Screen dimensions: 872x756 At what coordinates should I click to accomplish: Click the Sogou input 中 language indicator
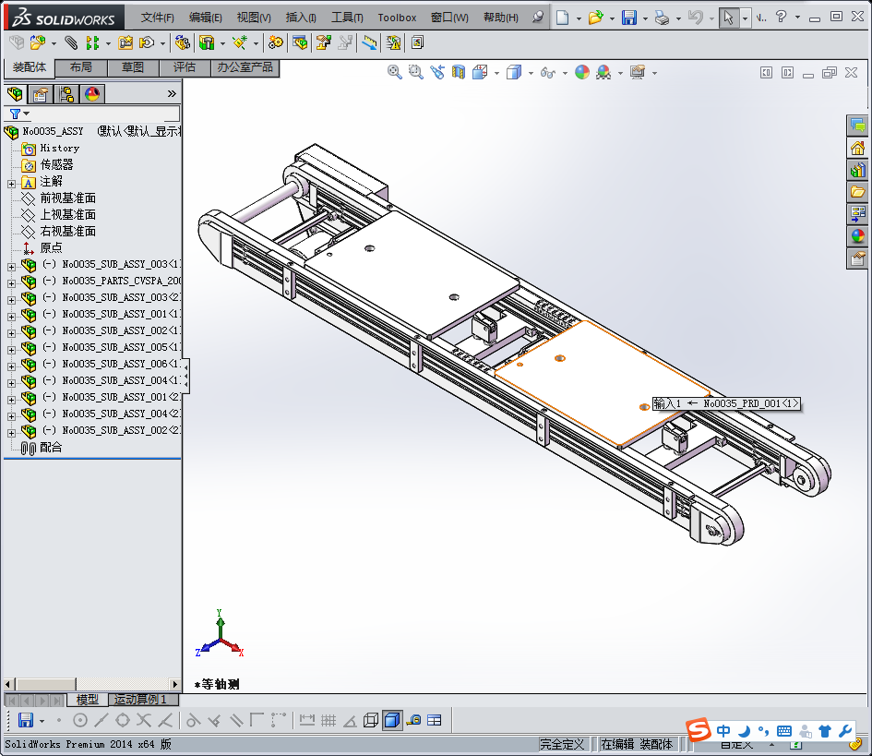[x=723, y=731]
